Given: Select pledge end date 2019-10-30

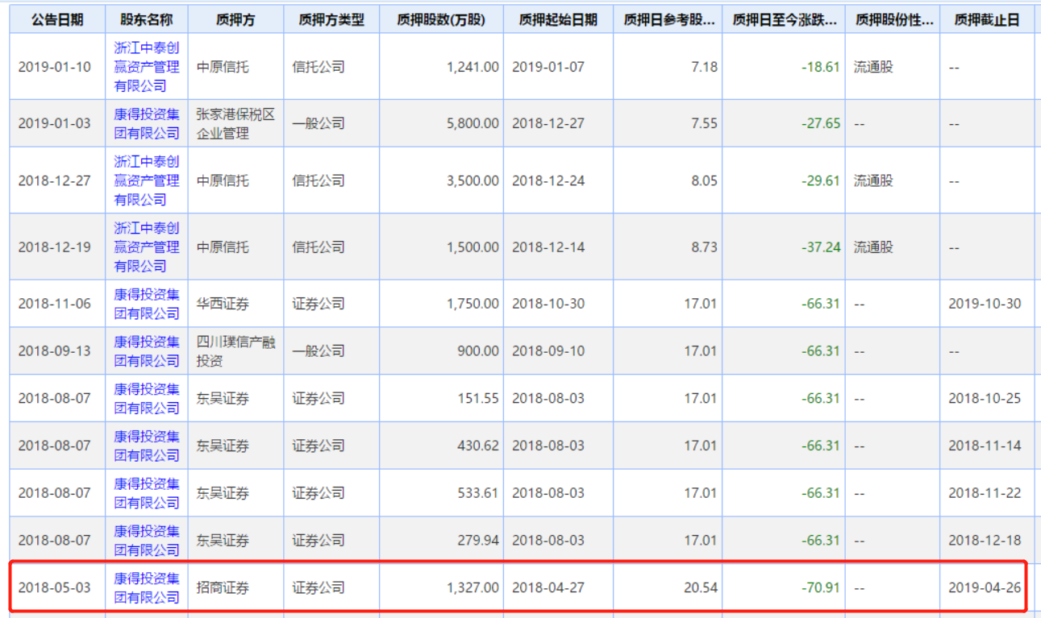Looking at the screenshot, I should [985, 304].
